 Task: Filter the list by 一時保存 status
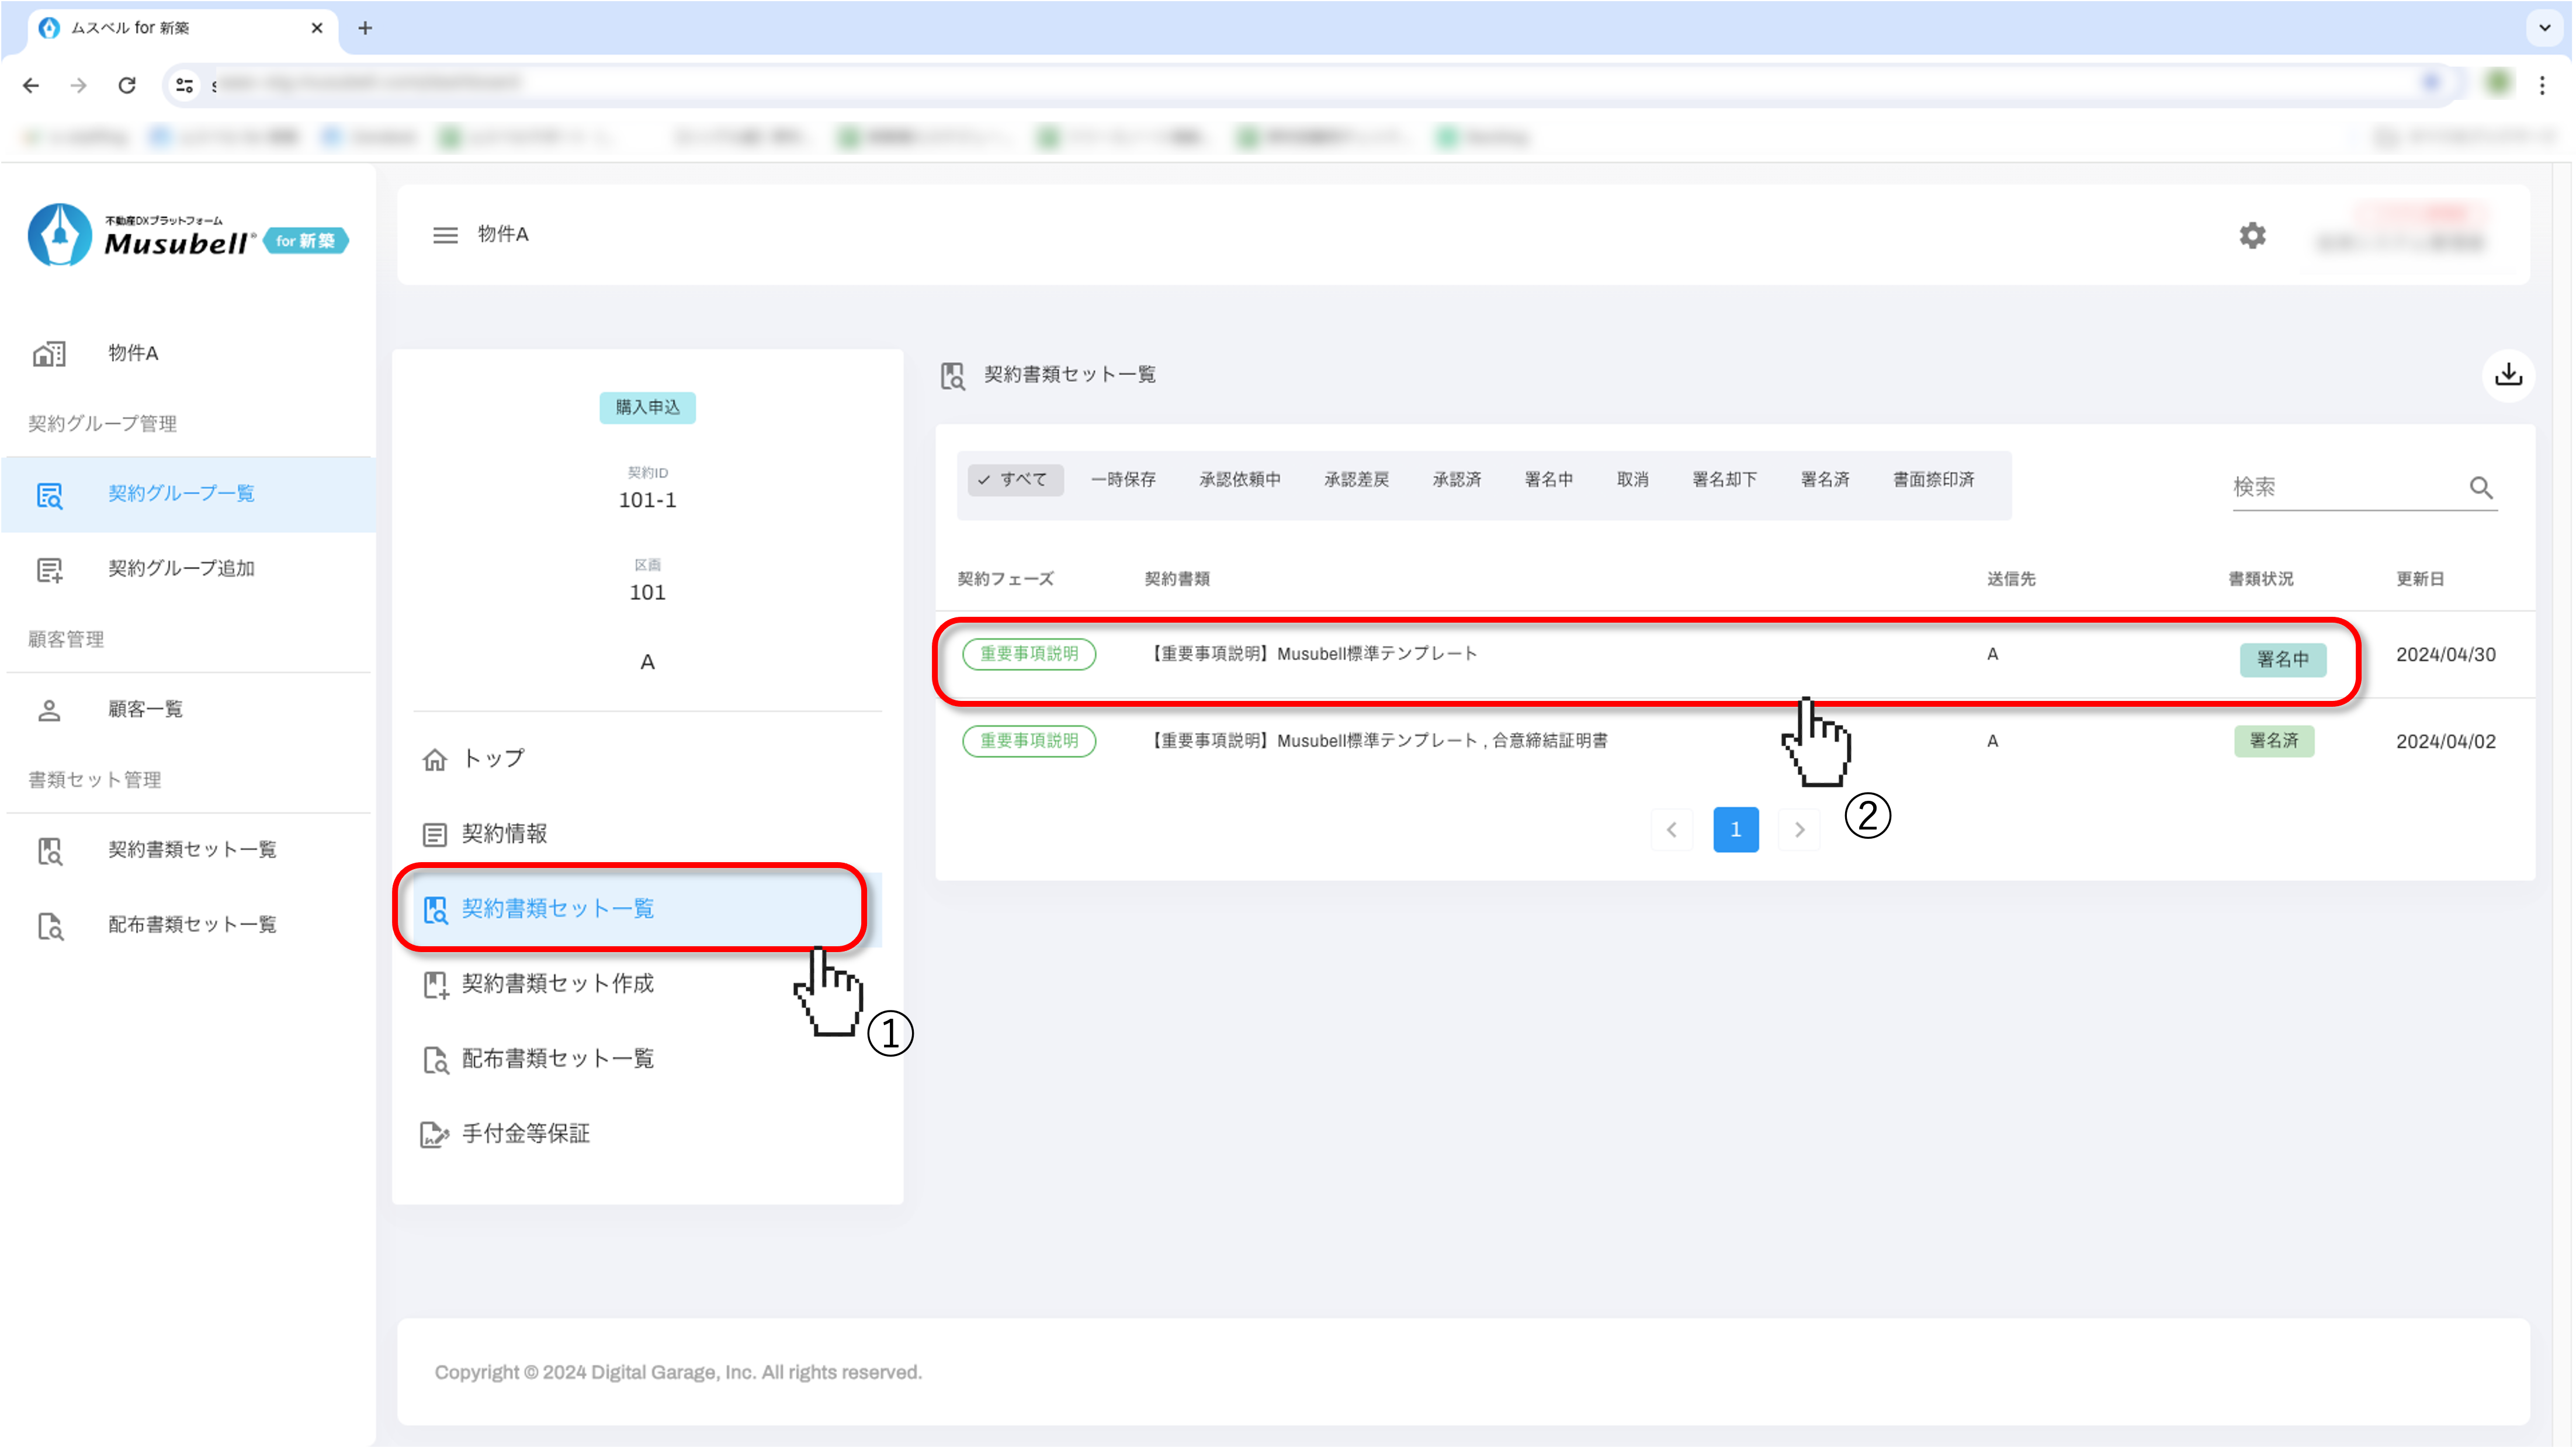tap(1123, 480)
